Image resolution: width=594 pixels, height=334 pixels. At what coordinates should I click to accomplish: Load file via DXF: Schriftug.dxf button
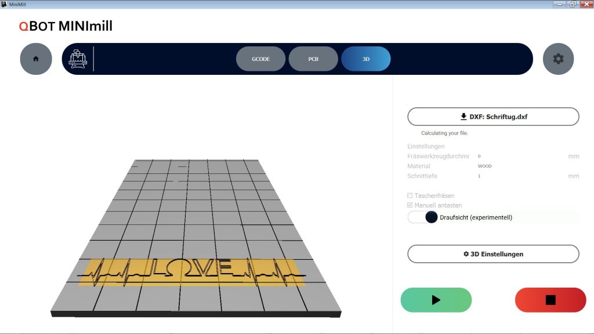point(493,117)
